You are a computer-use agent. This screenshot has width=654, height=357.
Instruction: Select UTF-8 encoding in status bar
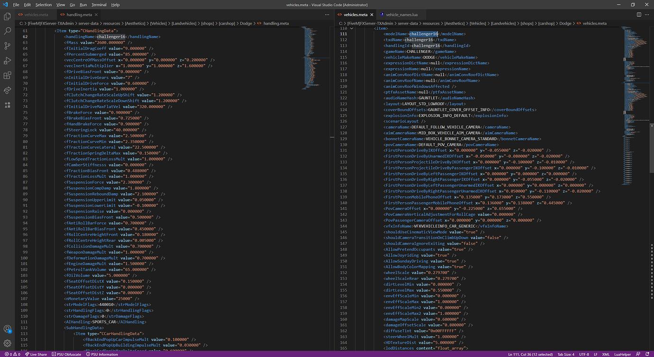(x=585, y=354)
